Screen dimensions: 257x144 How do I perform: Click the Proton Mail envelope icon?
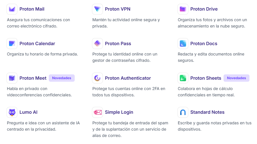click(12, 9)
